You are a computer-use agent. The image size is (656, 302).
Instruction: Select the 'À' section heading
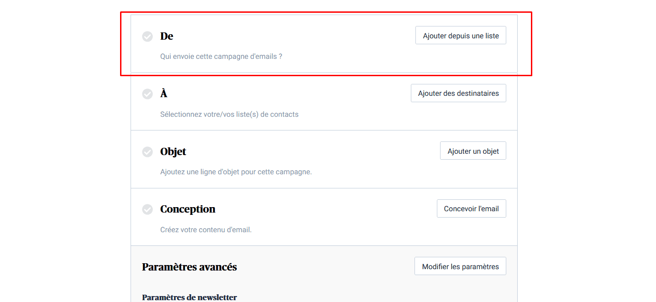click(163, 94)
